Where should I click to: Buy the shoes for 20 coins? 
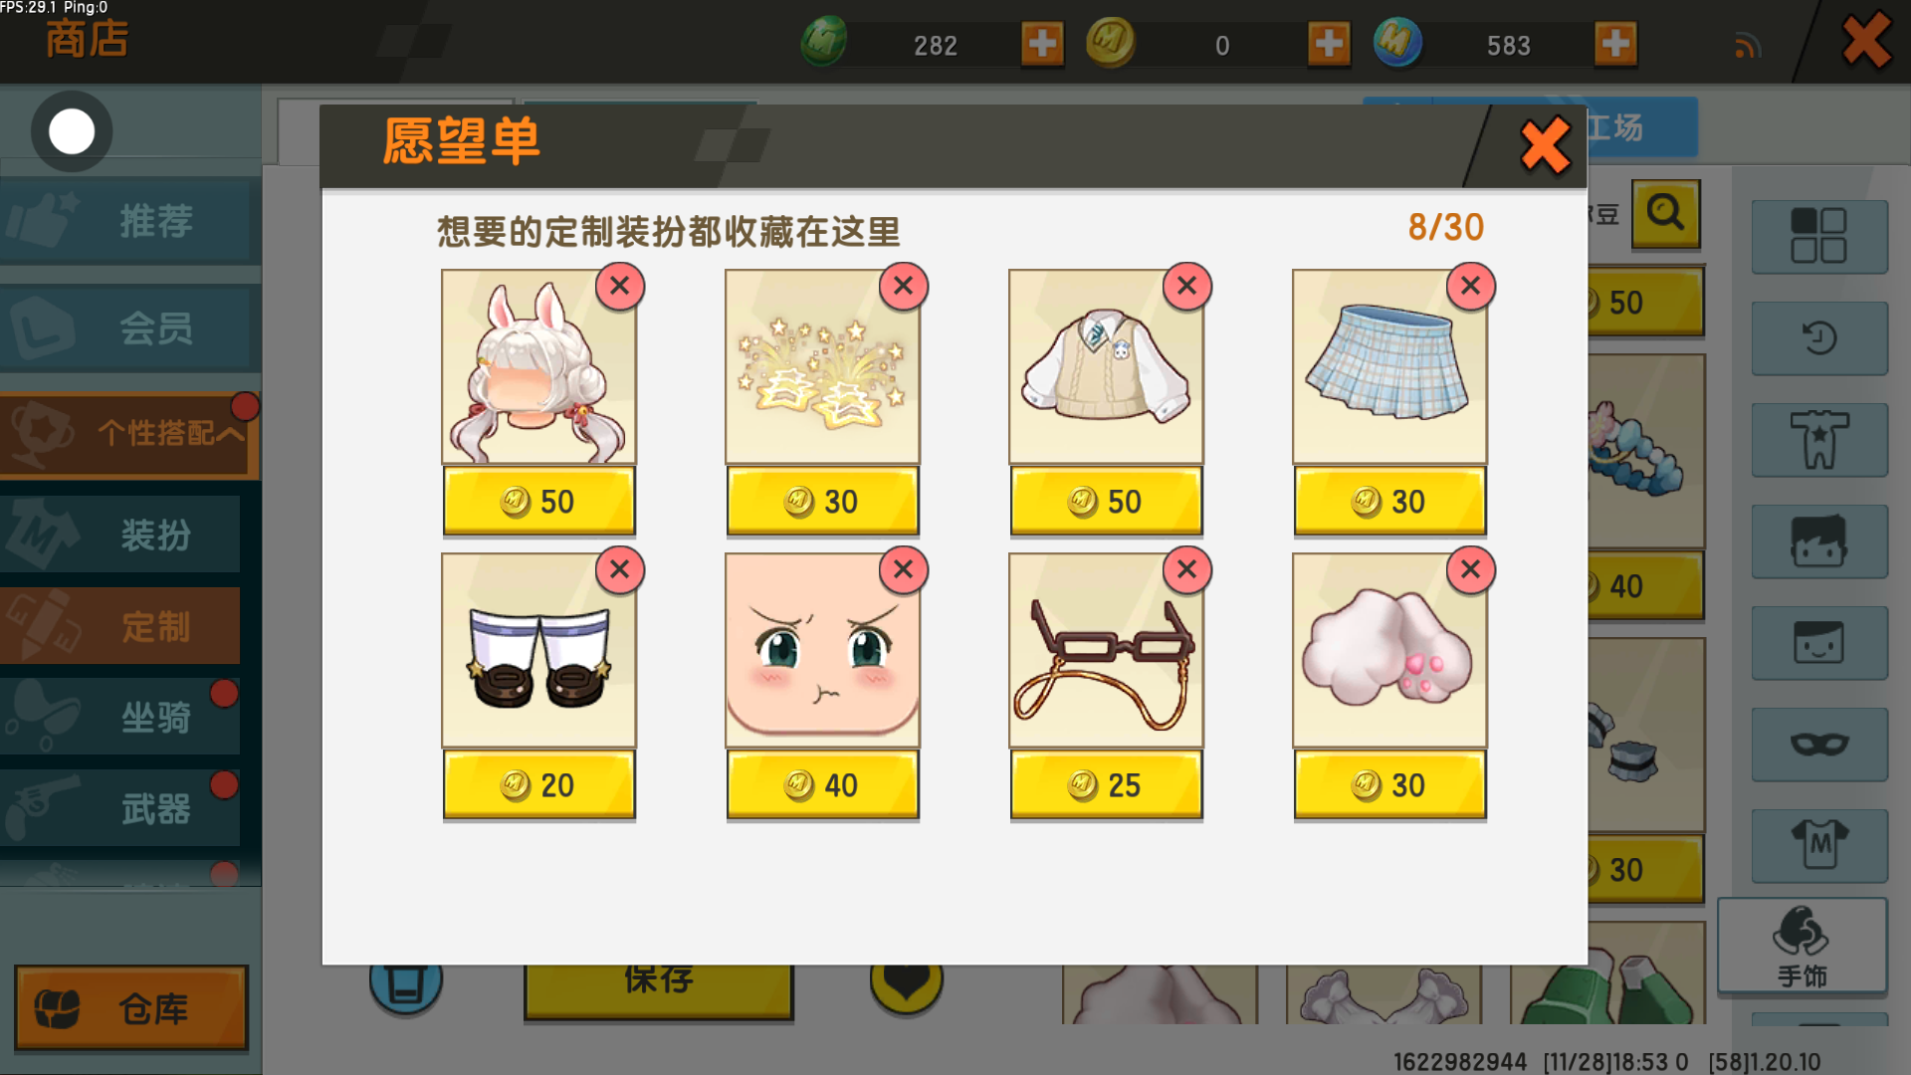tap(538, 785)
